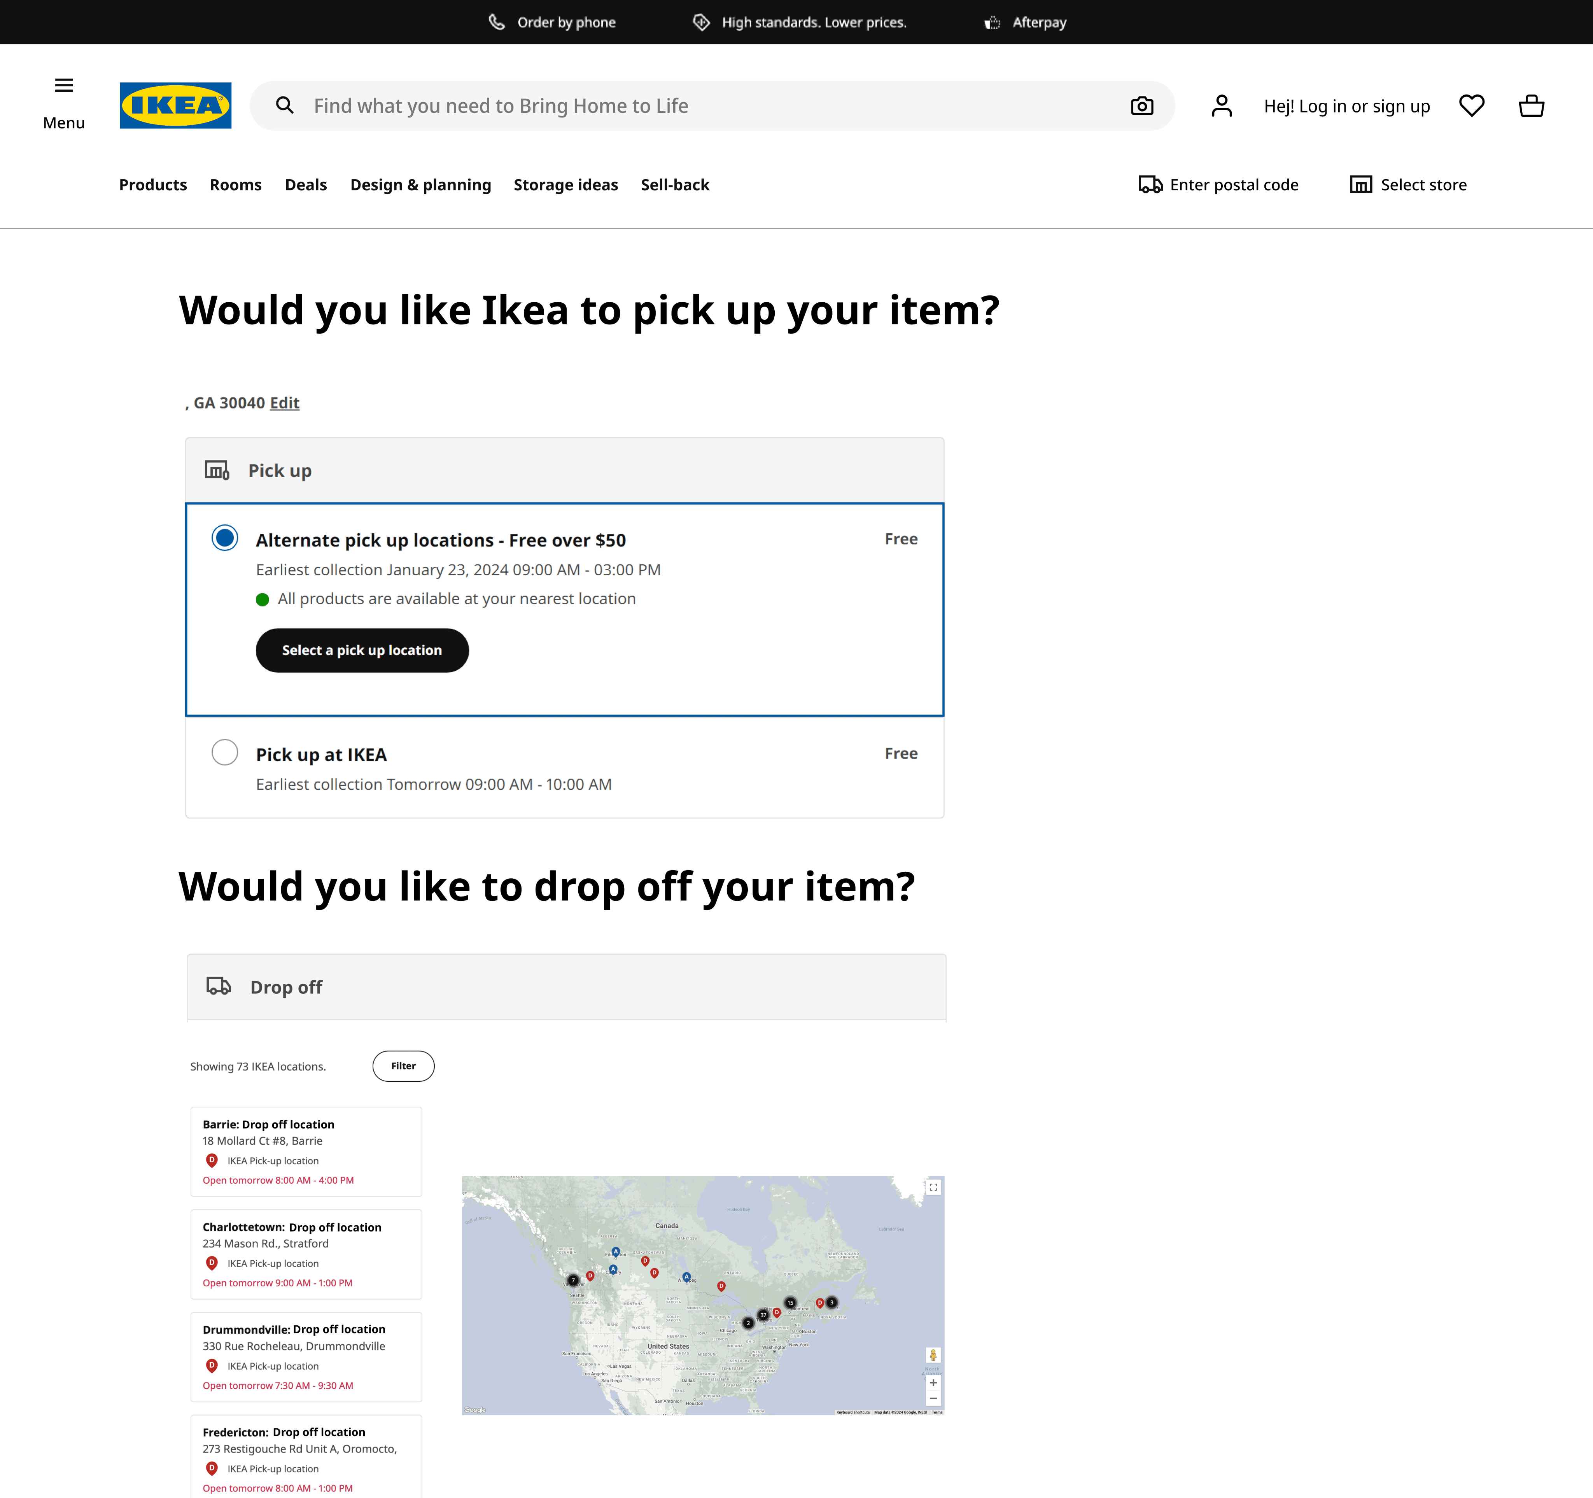Click '234 Mason Rd., Stratford' address
This screenshot has height=1498, width=1593.
pos(265,1243)
